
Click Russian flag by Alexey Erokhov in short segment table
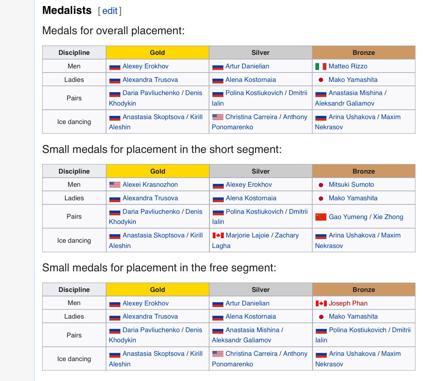pos(218,185)
